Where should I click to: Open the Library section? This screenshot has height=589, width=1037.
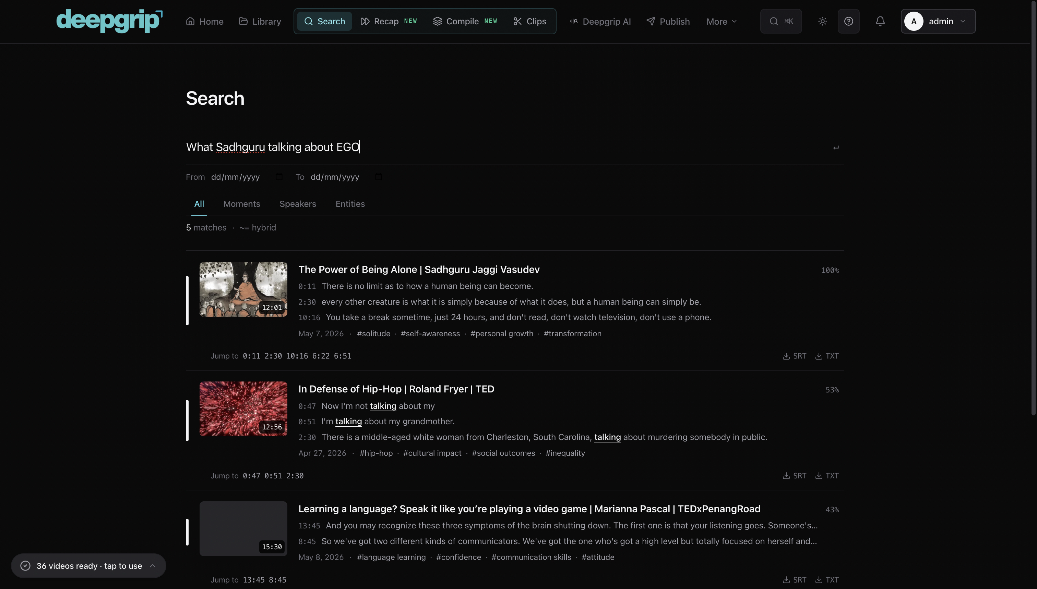260,22
